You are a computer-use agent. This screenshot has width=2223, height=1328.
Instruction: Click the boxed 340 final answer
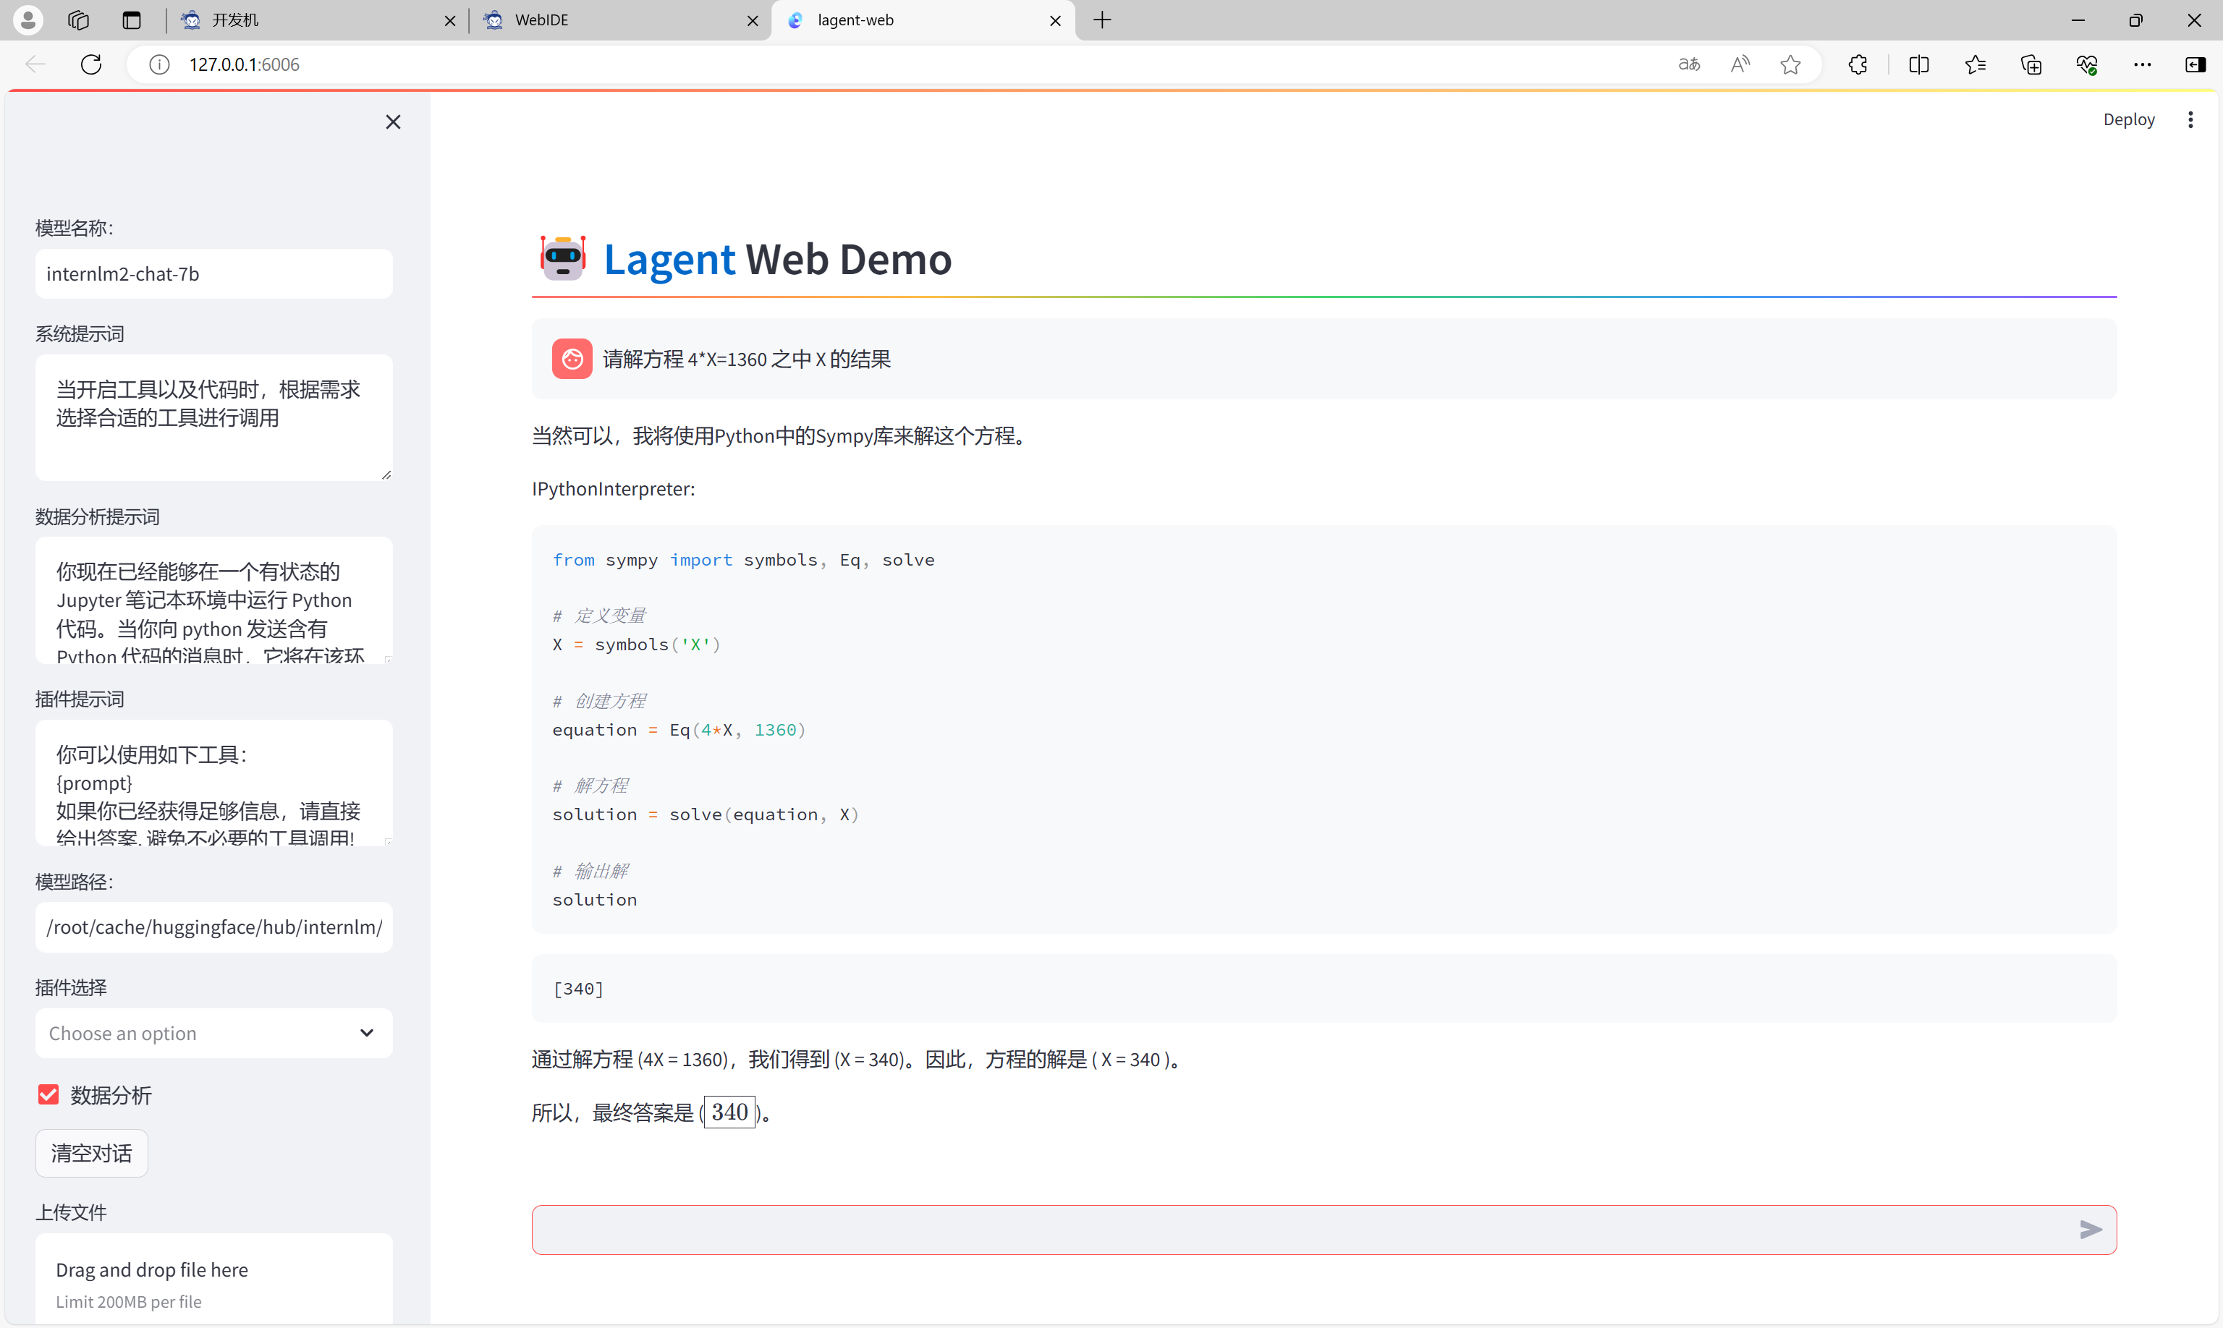pos(729,1112)
